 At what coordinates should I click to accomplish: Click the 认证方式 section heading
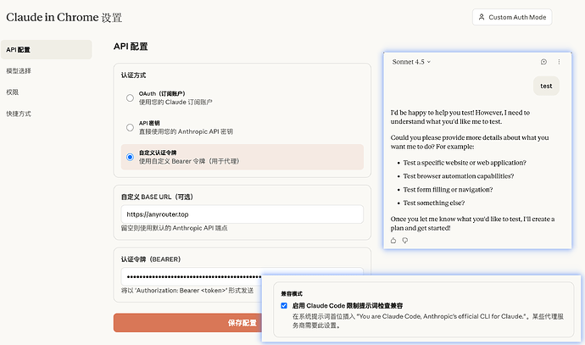134,75
